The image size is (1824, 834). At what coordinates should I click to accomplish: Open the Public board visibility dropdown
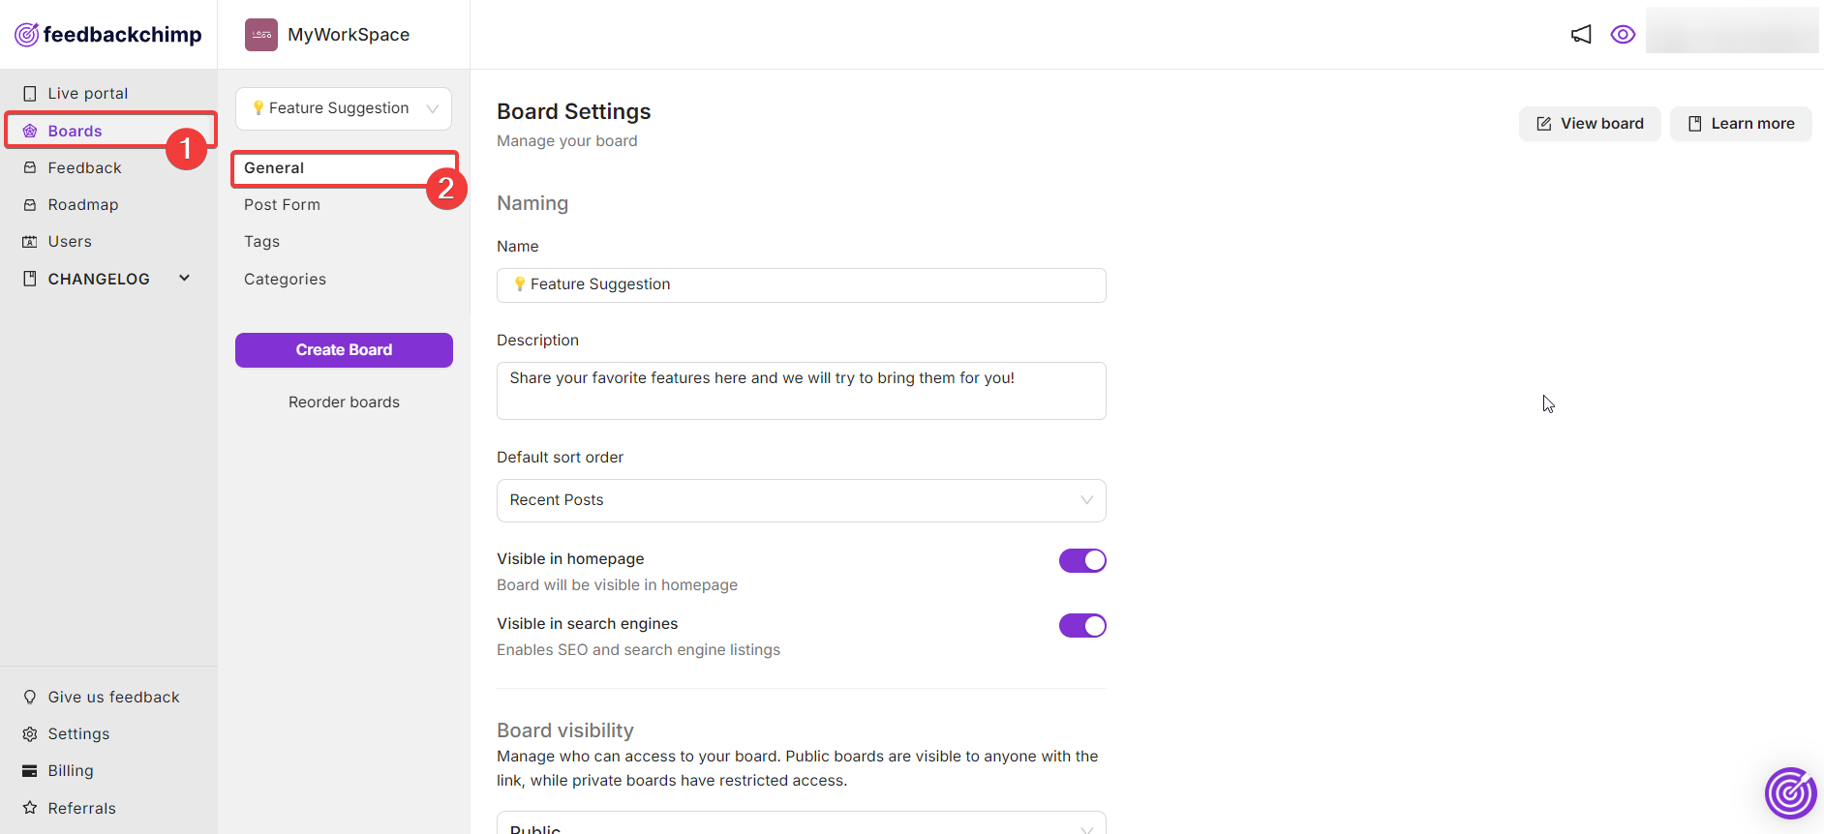(x=802, y=824)
